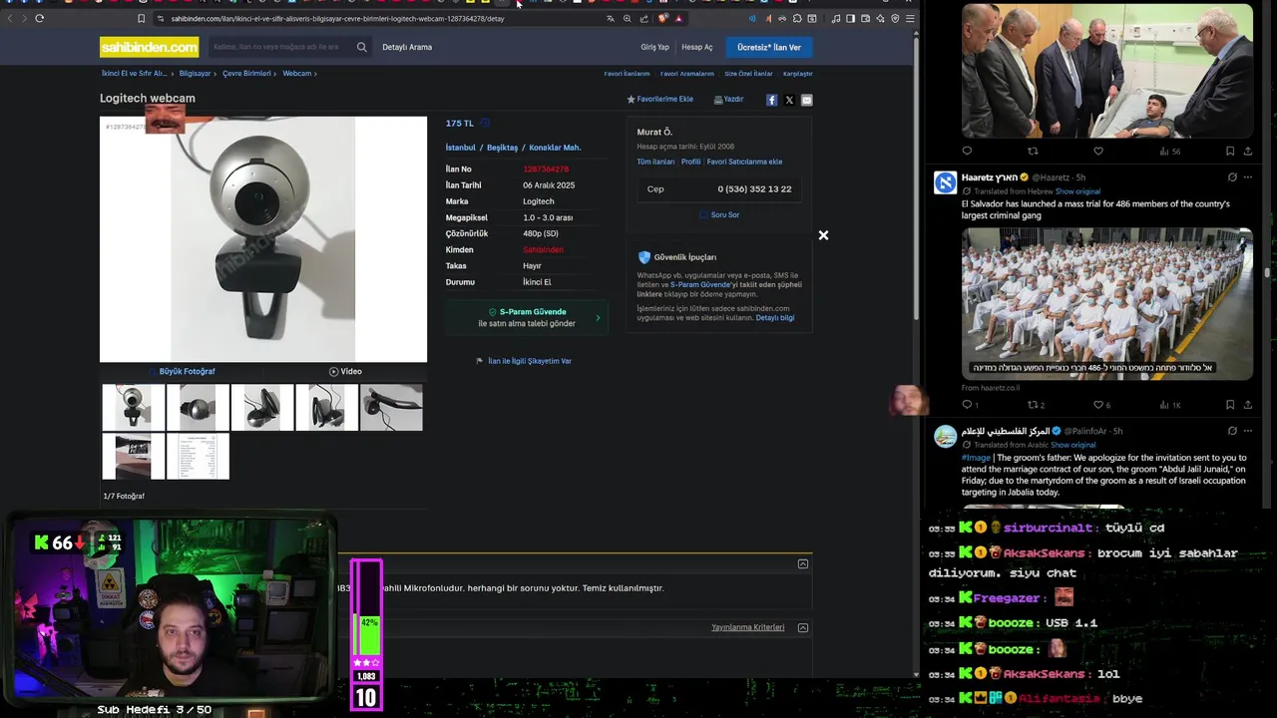
Task: Retweet the Haaretz tweet
Action: [x=1033, y=405]
